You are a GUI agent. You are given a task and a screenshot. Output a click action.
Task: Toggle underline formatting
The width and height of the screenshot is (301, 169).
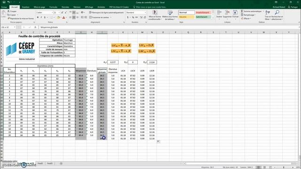point(45,17)
